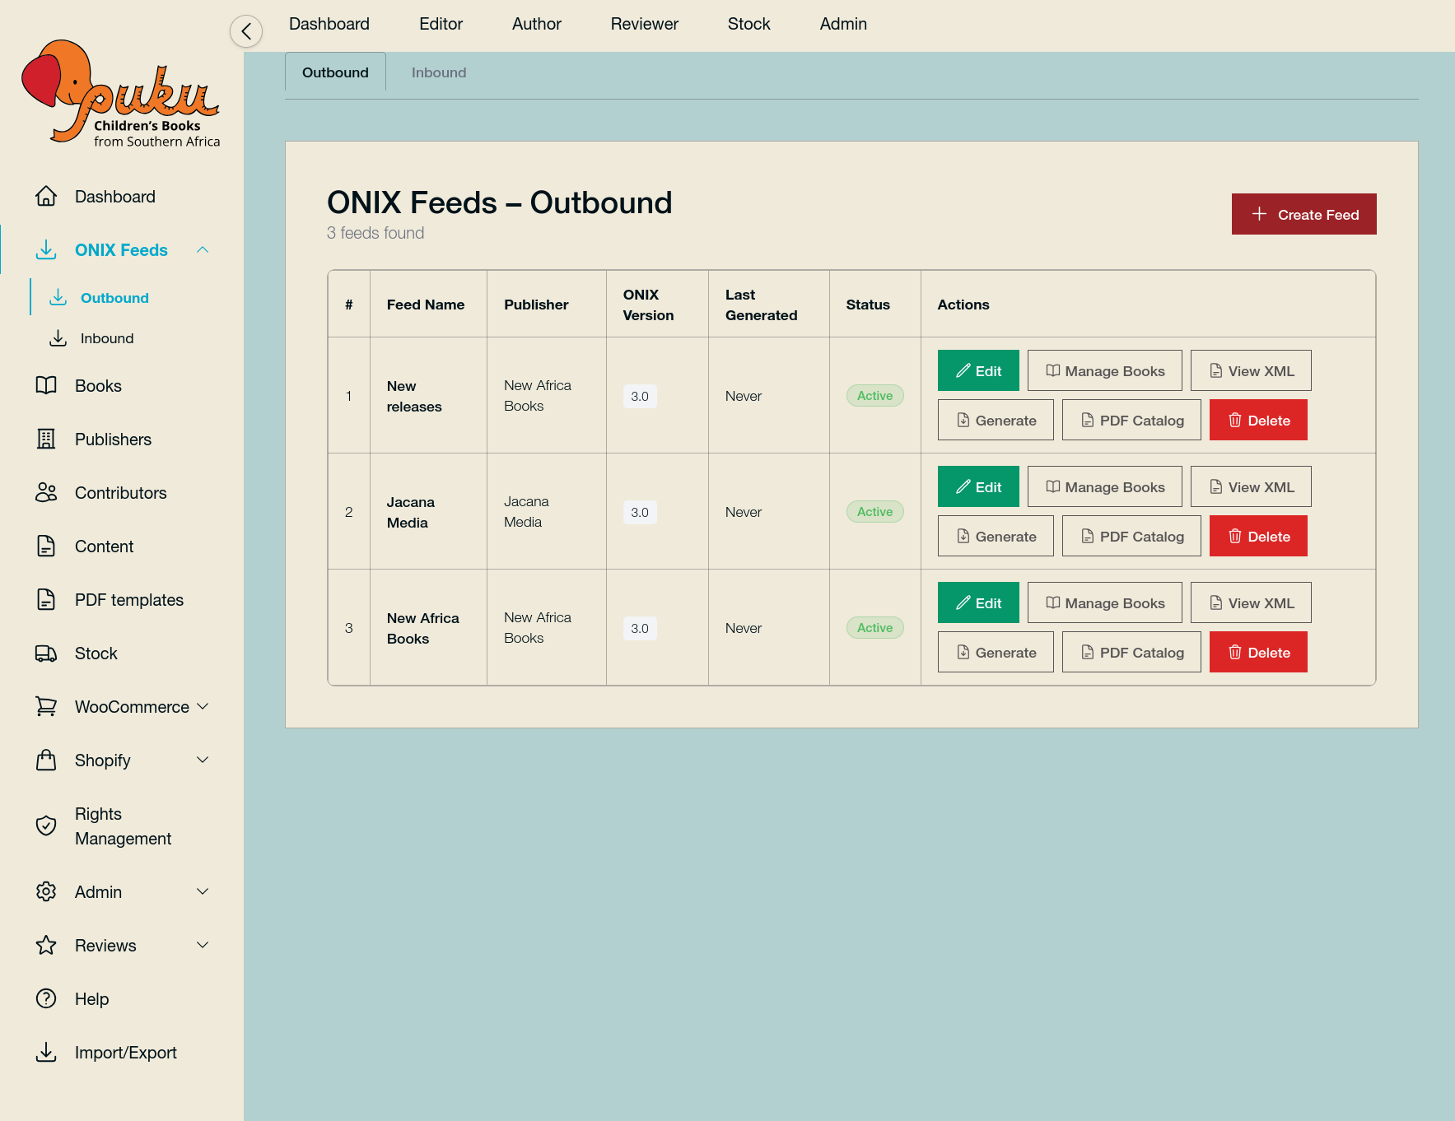Click the Books open-book icon in sidebar

(46, 386)
